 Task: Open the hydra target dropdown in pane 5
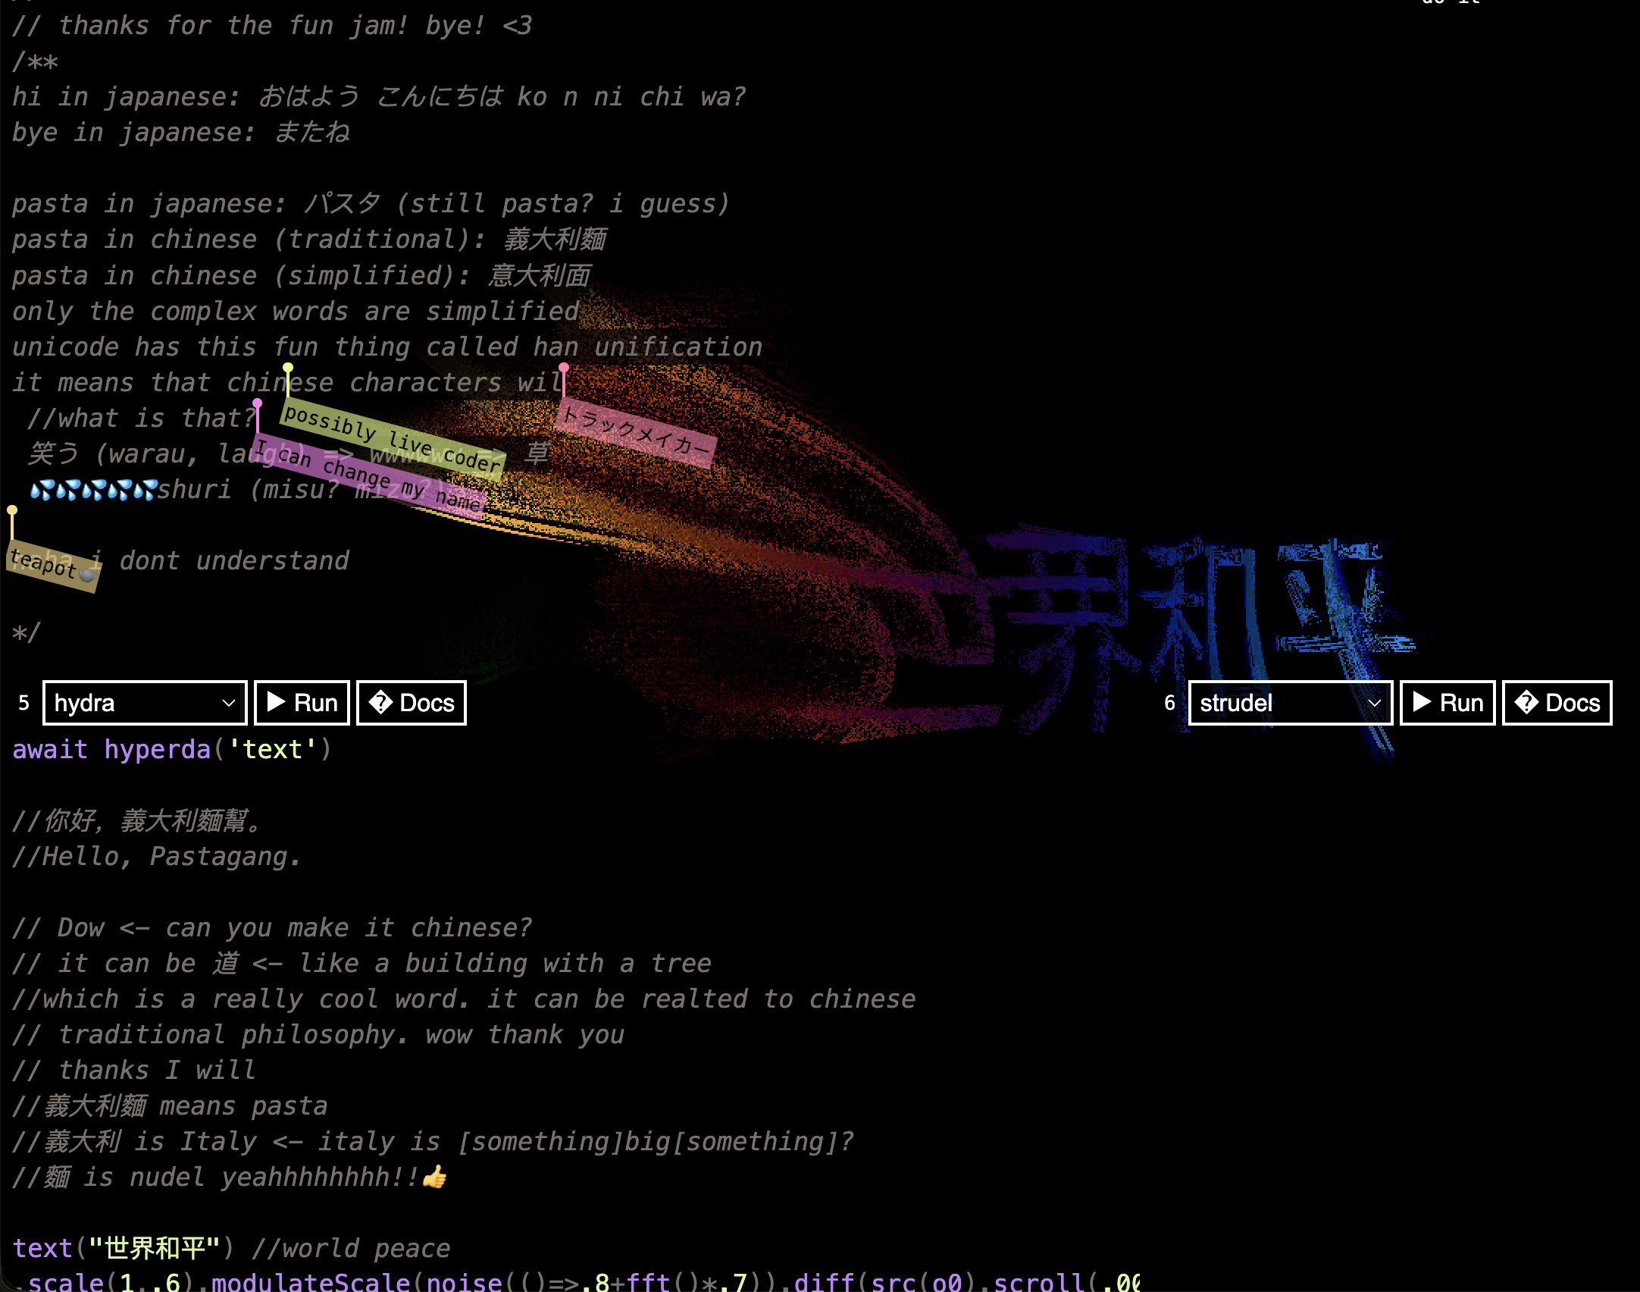pos(144,703)
